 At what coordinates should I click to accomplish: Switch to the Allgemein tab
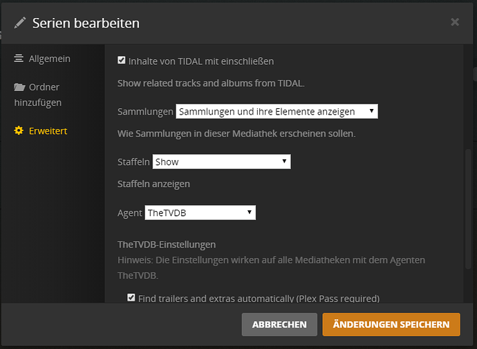pos(49,59)
